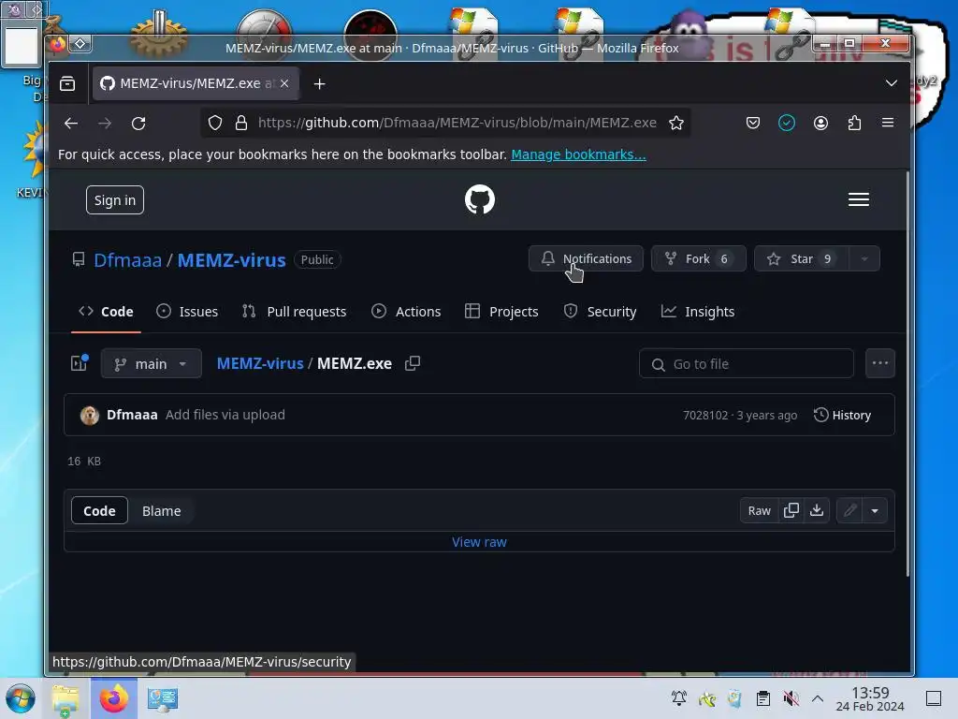The width and height of the screenshot is (958, 719).
Task: Click the page vertical scrollbar
Action: click(x=907, y=374)
